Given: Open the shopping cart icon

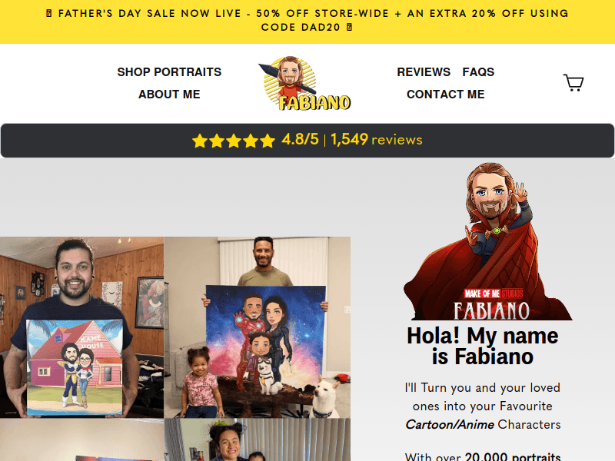Looking at the screenshot, I should pos(573,83).
